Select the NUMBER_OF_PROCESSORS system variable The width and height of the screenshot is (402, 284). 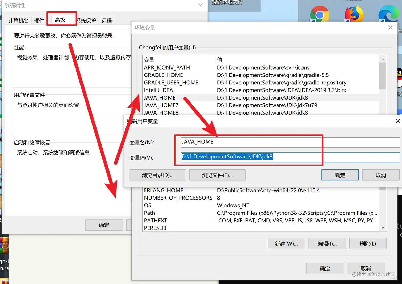click(261, 198)
